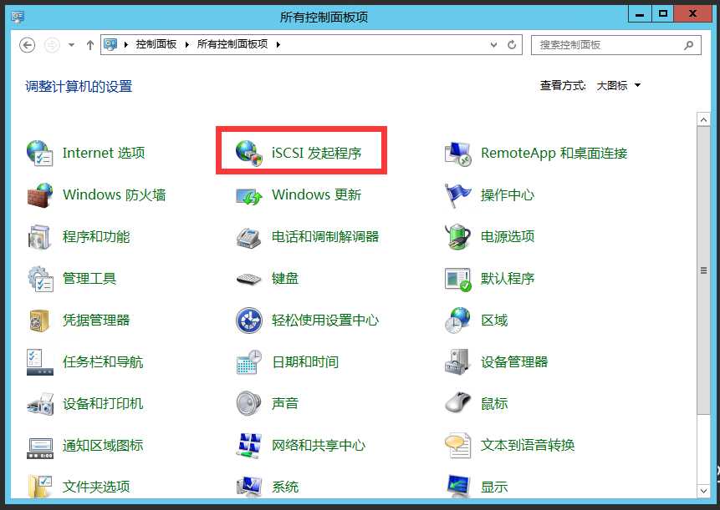Open the 日期和时间 calendar icon
Image resolution: width=720 pixels, height=510 pixels.
click(249, 362)
